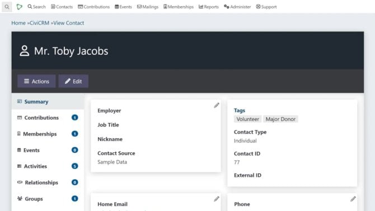Edit the Employer details block via pencil icon
375x211 pixels.
tap(217, 105)
